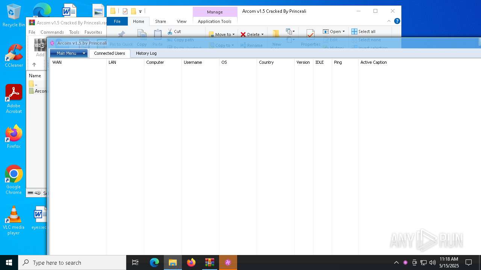Switch to the Connected Users tab
The height and width of the screenshot is (270, 481).
[x=109, y=53]
